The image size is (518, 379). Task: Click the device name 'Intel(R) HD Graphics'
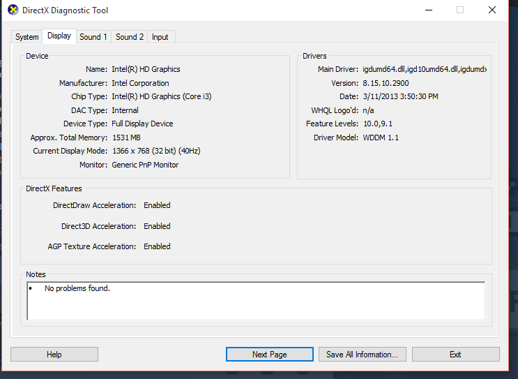146,69
